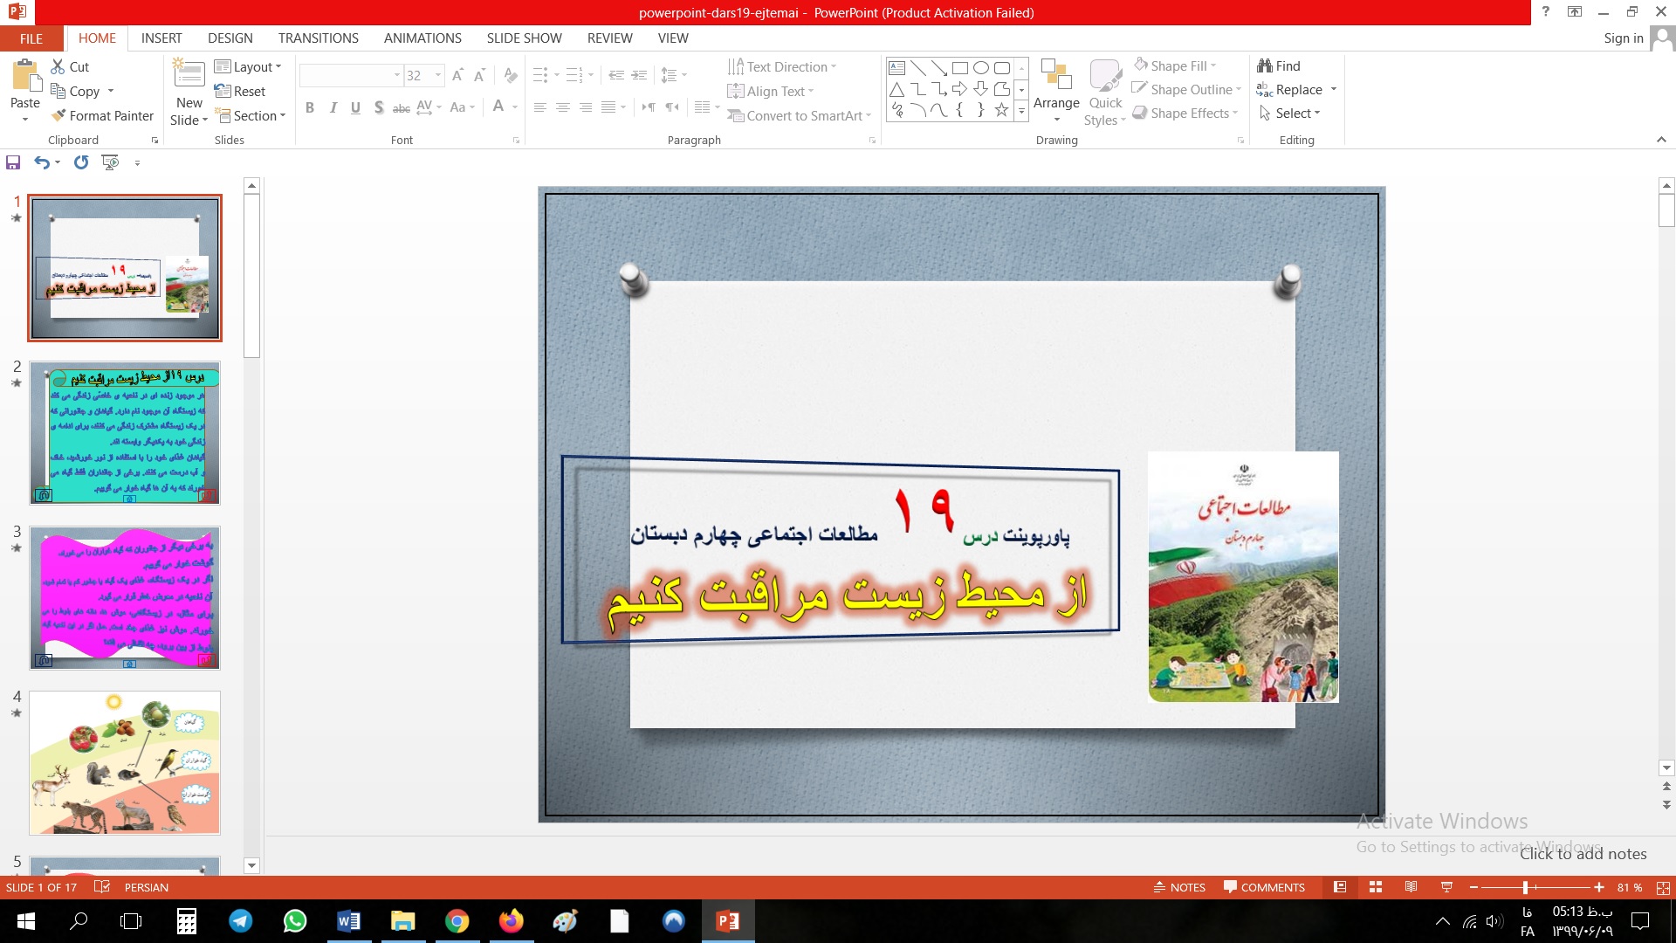The width and height of the screenshot is (1676, 943).
Task: Toggle the Notes pane
Action: pyautogui.click(x=1179, y=887)
